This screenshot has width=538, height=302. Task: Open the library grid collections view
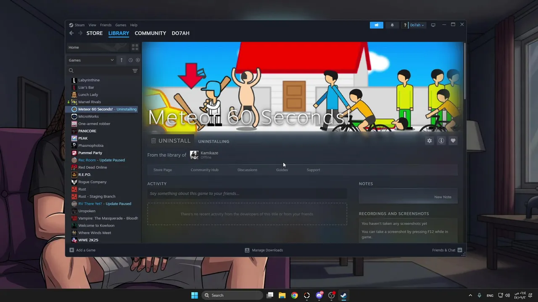pyautogui.click(x=135, y=47)
